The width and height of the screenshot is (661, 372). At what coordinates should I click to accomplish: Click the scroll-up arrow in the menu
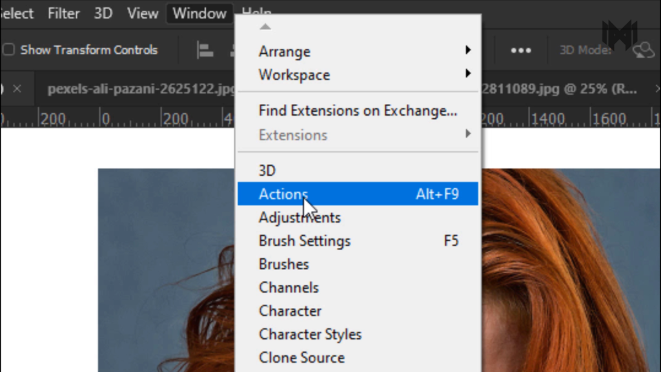click(x=265, y=27)
